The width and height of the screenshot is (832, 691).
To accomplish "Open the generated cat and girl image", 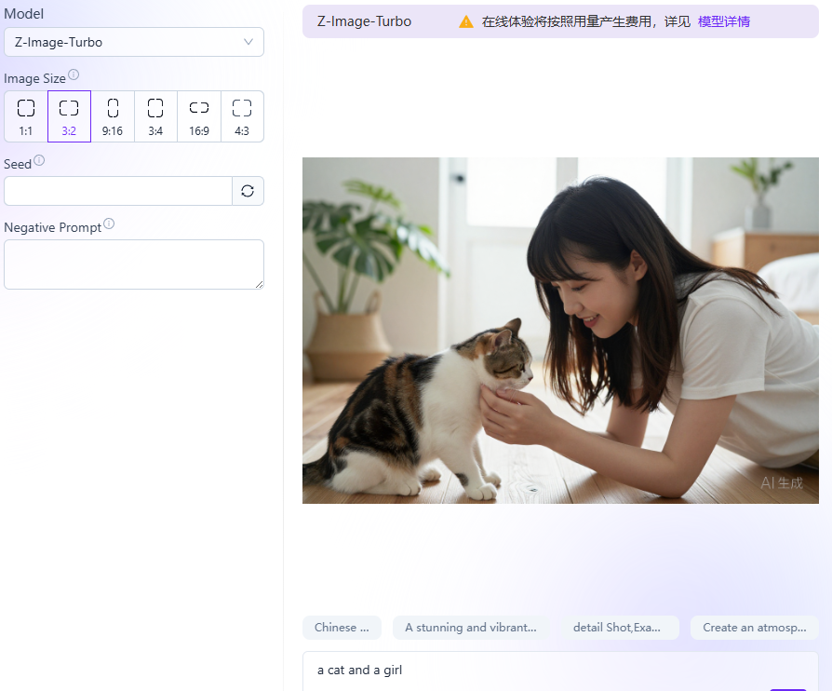I will (x=560, y=331).
